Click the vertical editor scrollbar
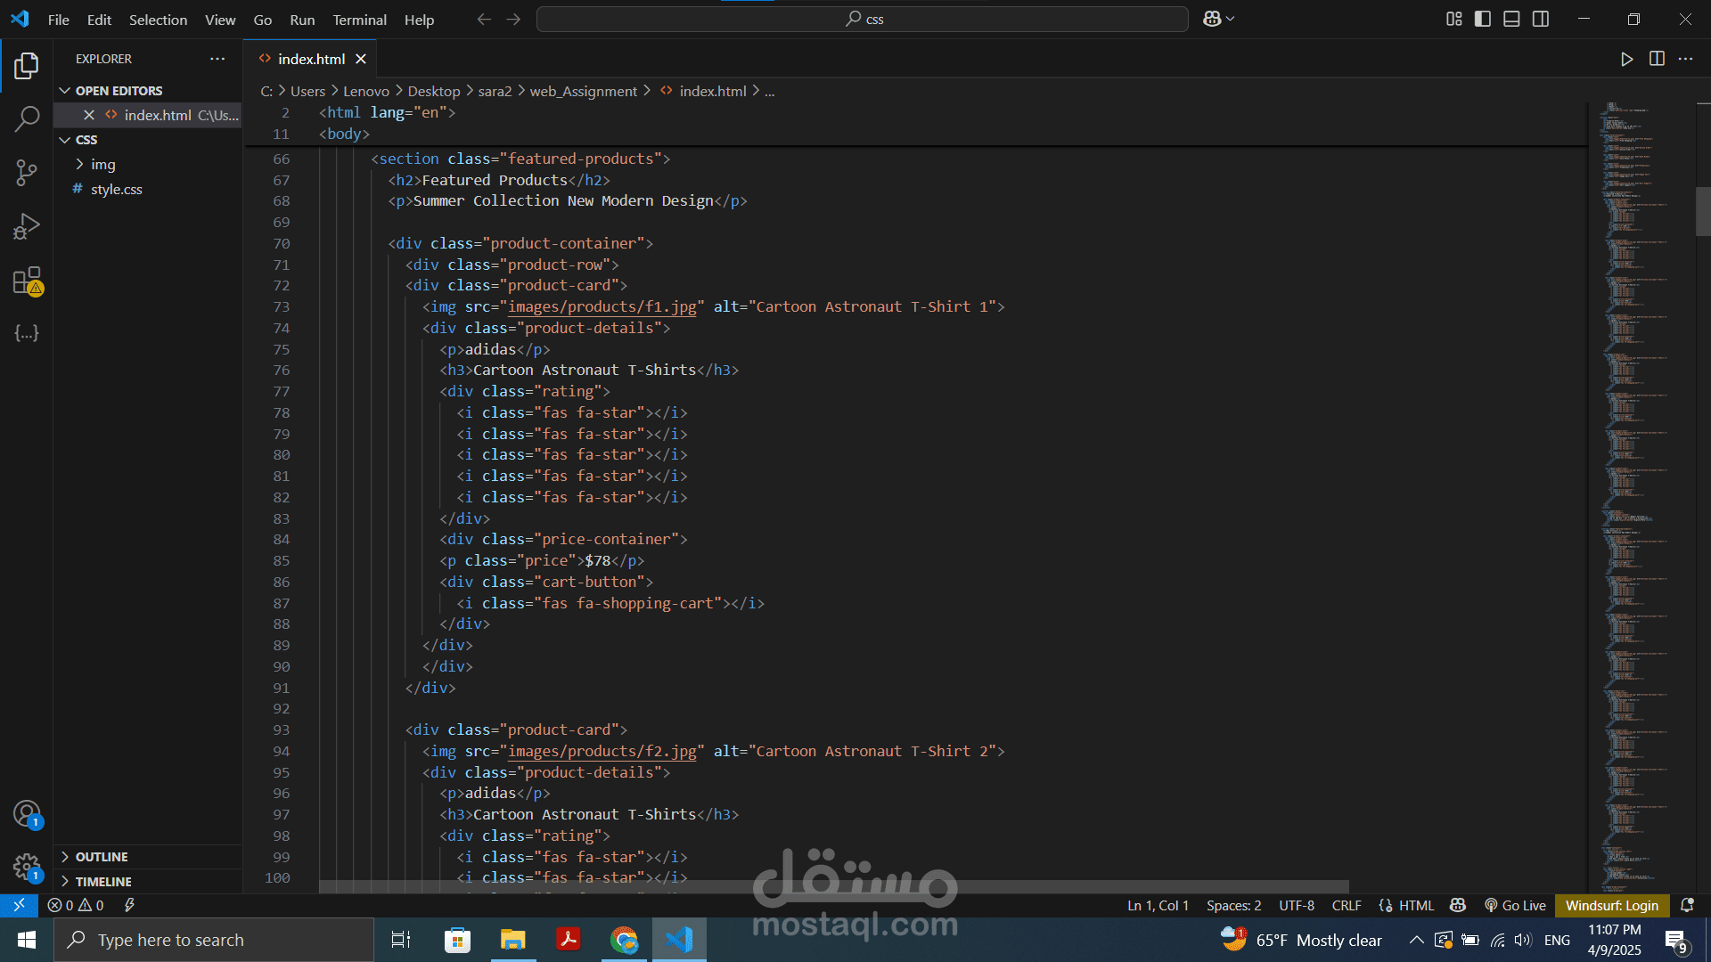The width and height of the screenshot is (1711, 962). pos(1703,211)
